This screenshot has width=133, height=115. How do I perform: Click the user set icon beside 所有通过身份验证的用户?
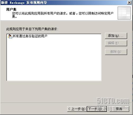[x=10, y=36]
